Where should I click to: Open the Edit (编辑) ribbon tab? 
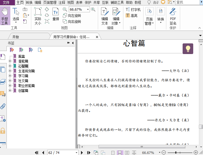pos(38,2)
